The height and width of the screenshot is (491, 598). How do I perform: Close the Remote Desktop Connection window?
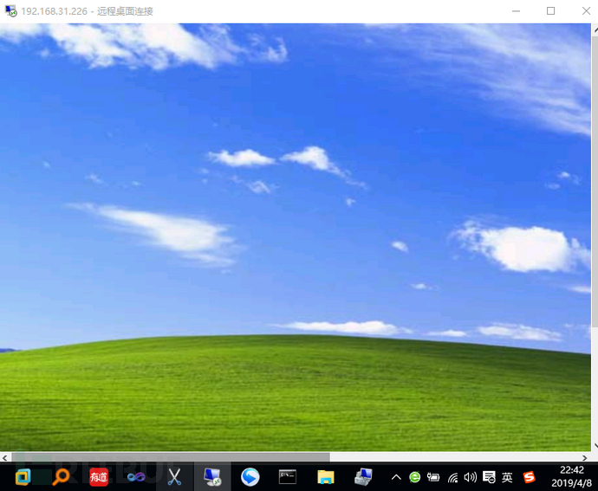coord(586,11)
